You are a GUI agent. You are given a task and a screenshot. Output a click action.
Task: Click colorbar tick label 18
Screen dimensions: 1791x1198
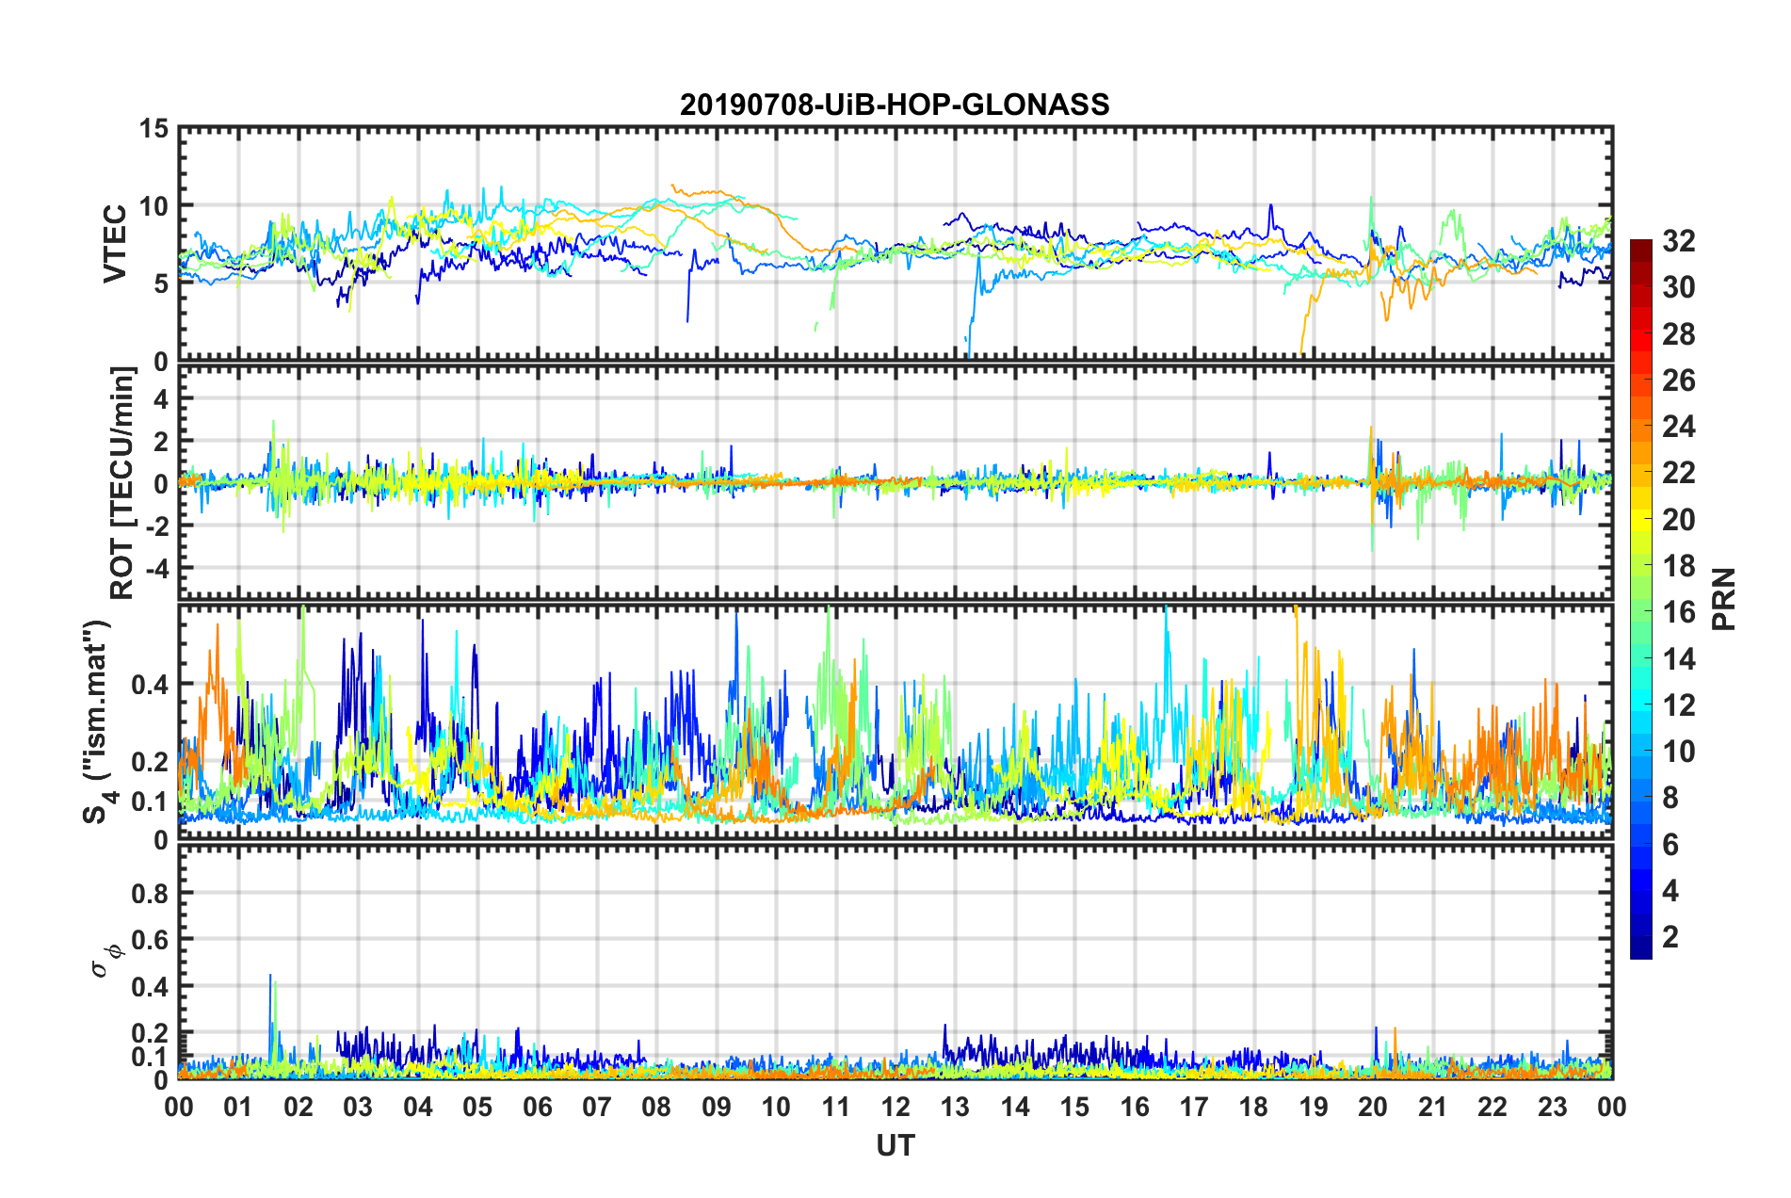(x=1679, y=566)
